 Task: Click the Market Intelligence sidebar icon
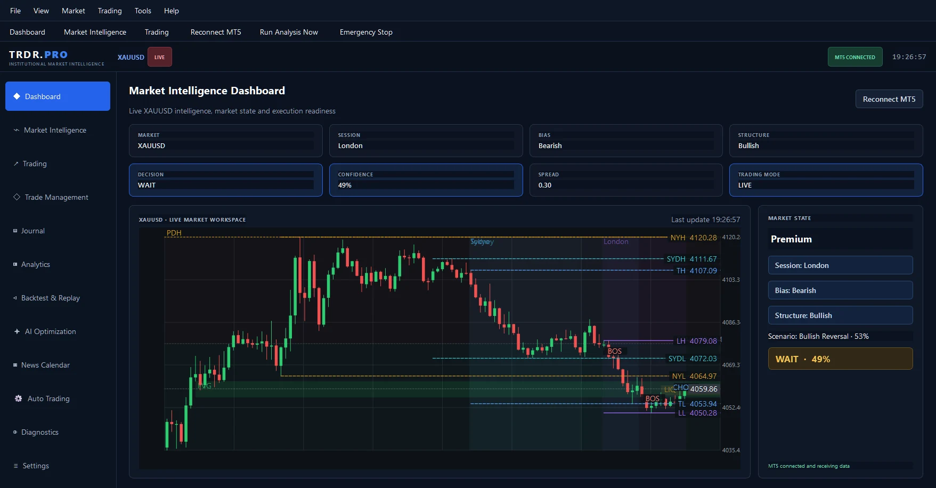pos(17,130)
